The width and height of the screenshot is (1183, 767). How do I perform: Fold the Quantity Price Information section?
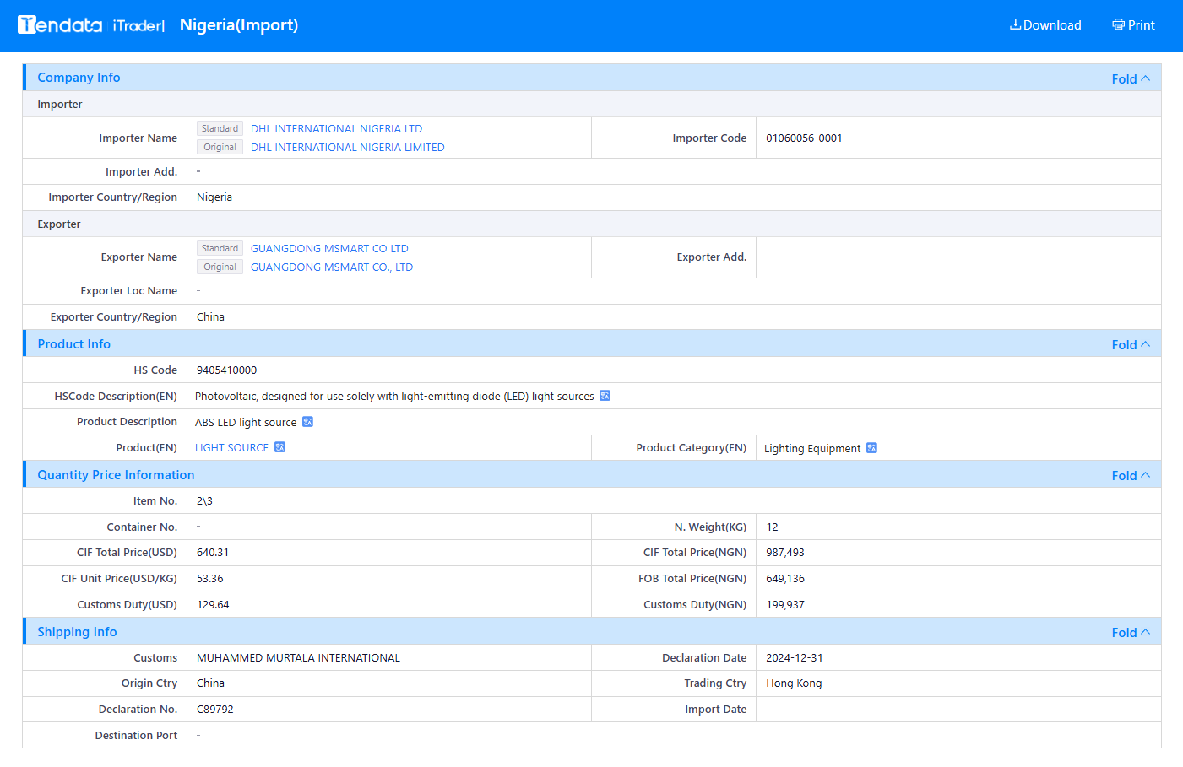[x=1131, y=475]
